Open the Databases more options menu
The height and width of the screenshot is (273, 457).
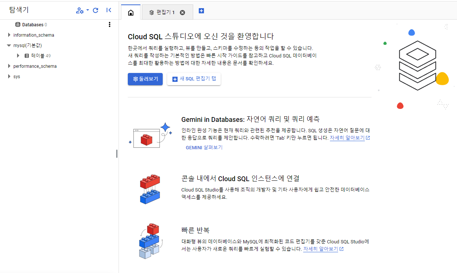coord(109,25)
